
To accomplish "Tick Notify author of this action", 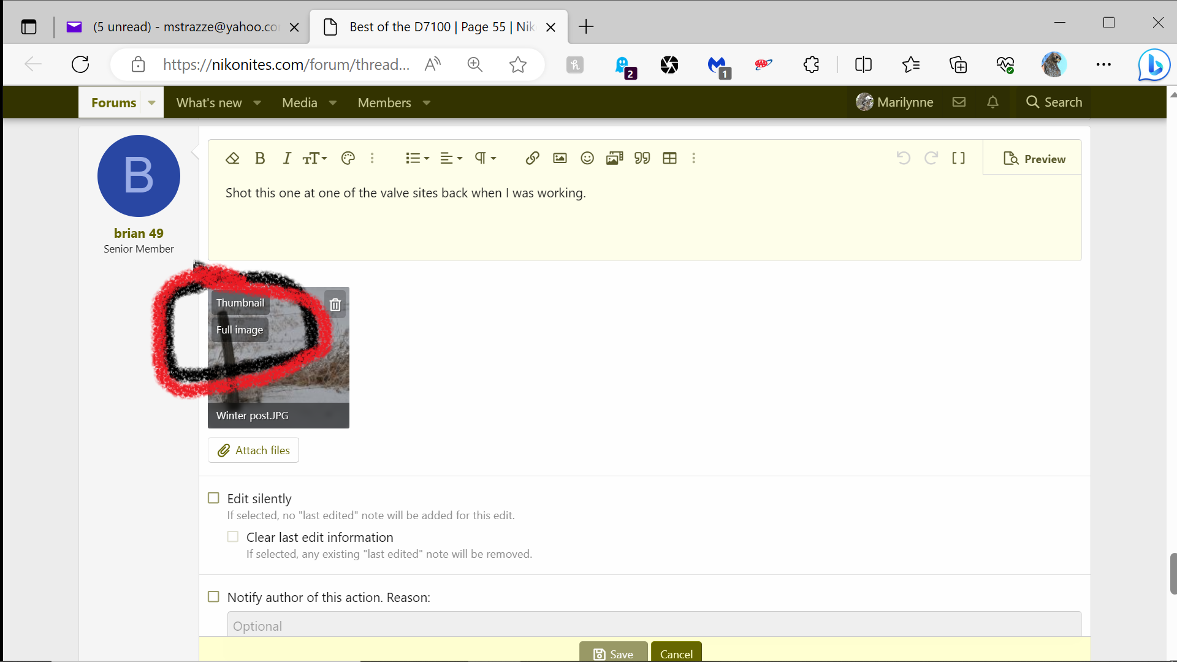I will [213, 596].
